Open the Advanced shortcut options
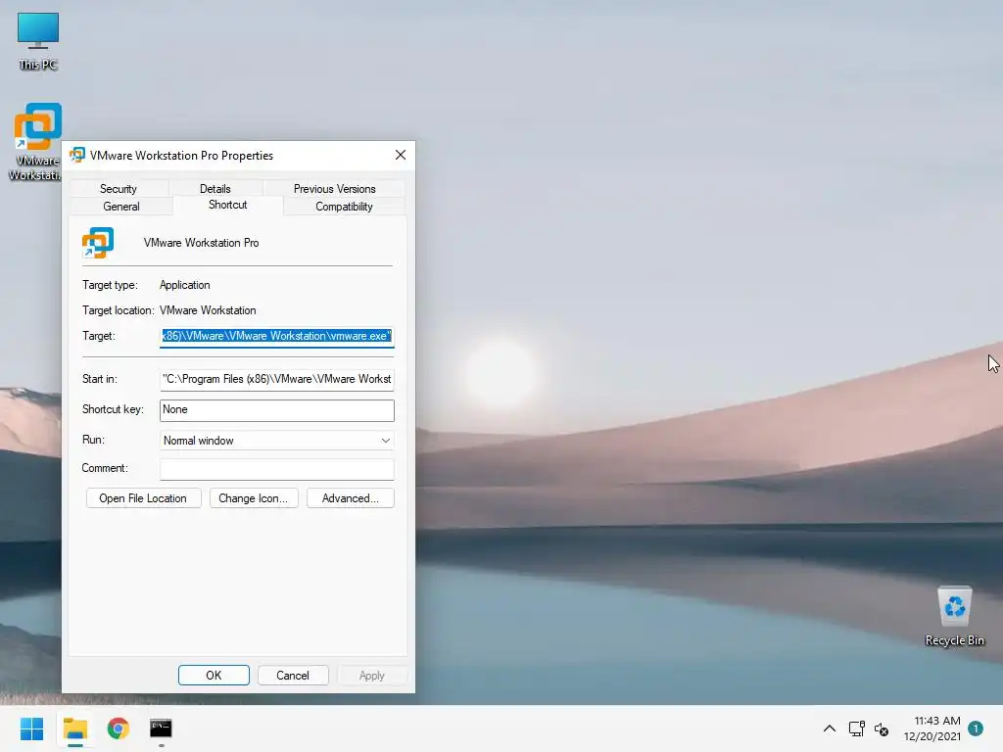This screenshot has width=1003, height=752. coord(350,498)
